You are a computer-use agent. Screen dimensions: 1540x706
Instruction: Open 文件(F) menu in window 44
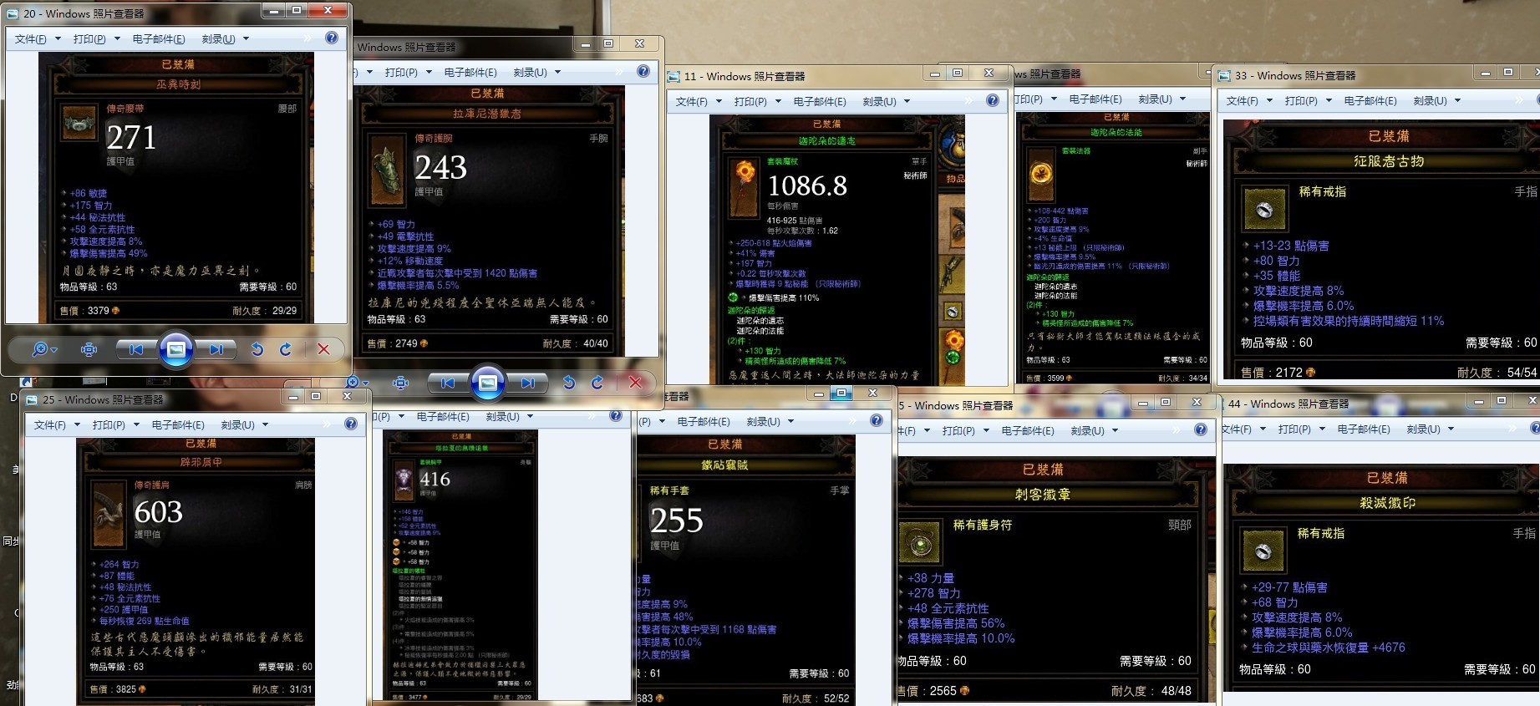tap(1236, 429)
